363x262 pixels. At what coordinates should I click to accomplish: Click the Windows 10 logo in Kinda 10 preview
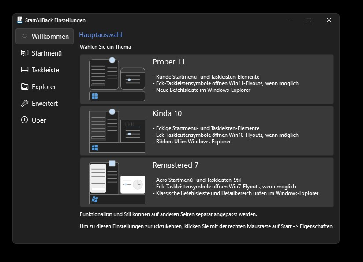(x=95, y=148)
